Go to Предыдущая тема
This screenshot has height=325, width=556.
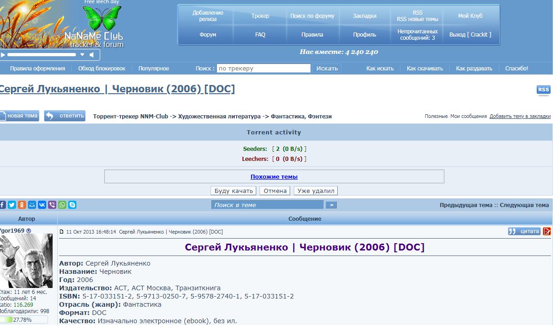(466, 205)
